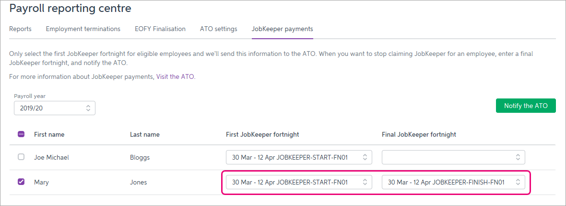Viewport: 566px width, 206px height.
Task: Click the First name column header
Action: [49, 134]
